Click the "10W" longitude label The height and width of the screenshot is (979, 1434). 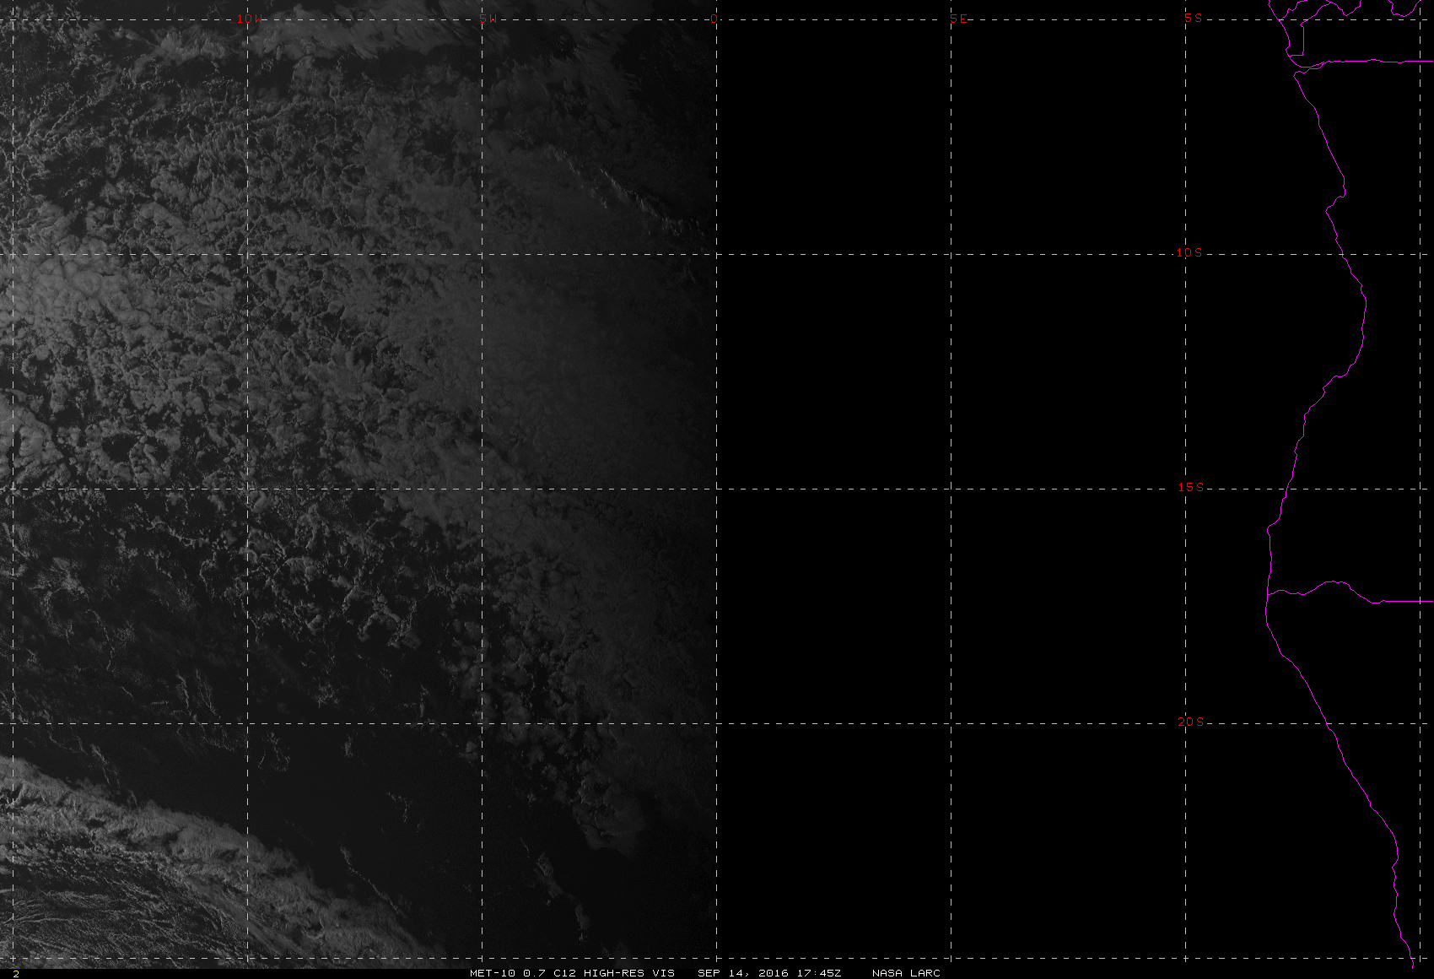249,19
